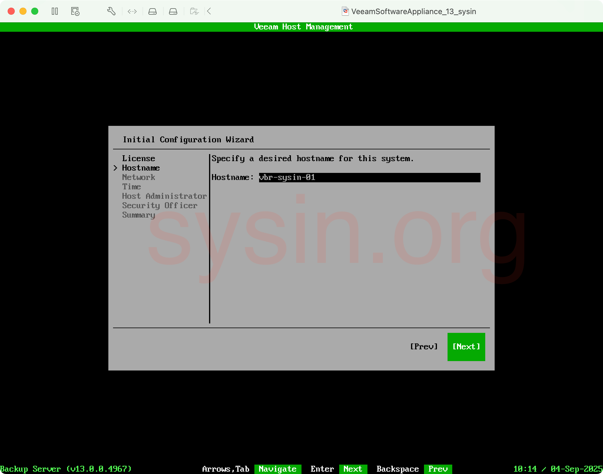Pause the virtual machine

click(x=55, y=11)
